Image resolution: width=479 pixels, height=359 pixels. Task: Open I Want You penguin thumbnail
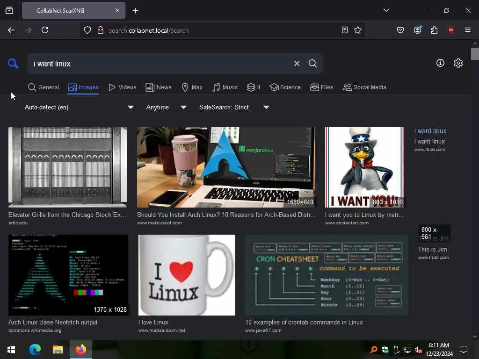pyautogui.click(x=364, y=167)
